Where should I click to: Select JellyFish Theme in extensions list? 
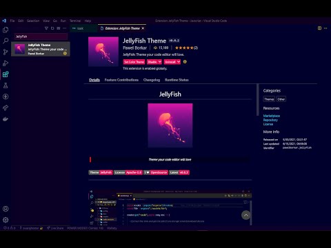tap(41, 49)
